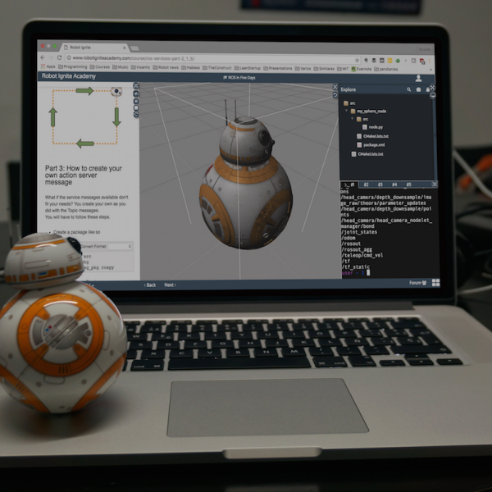Open the Courses bookmarks folder
The image size is (492, 492).
[100, 67]
